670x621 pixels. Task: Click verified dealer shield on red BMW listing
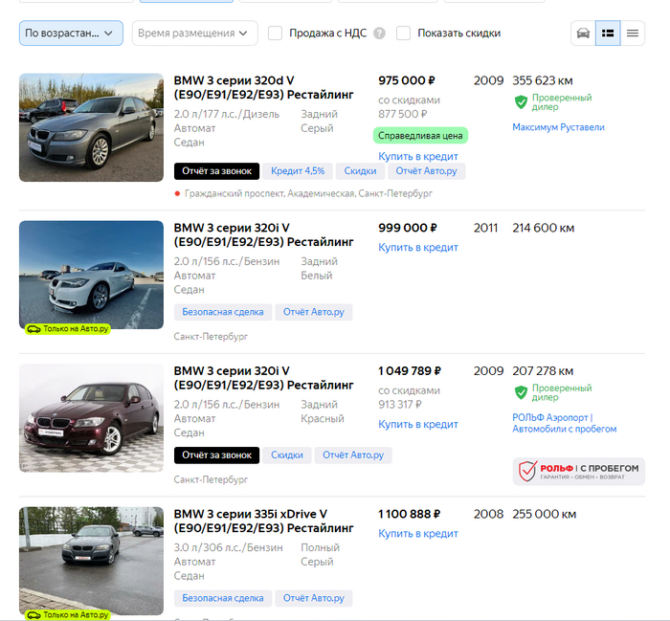point(522,392)
